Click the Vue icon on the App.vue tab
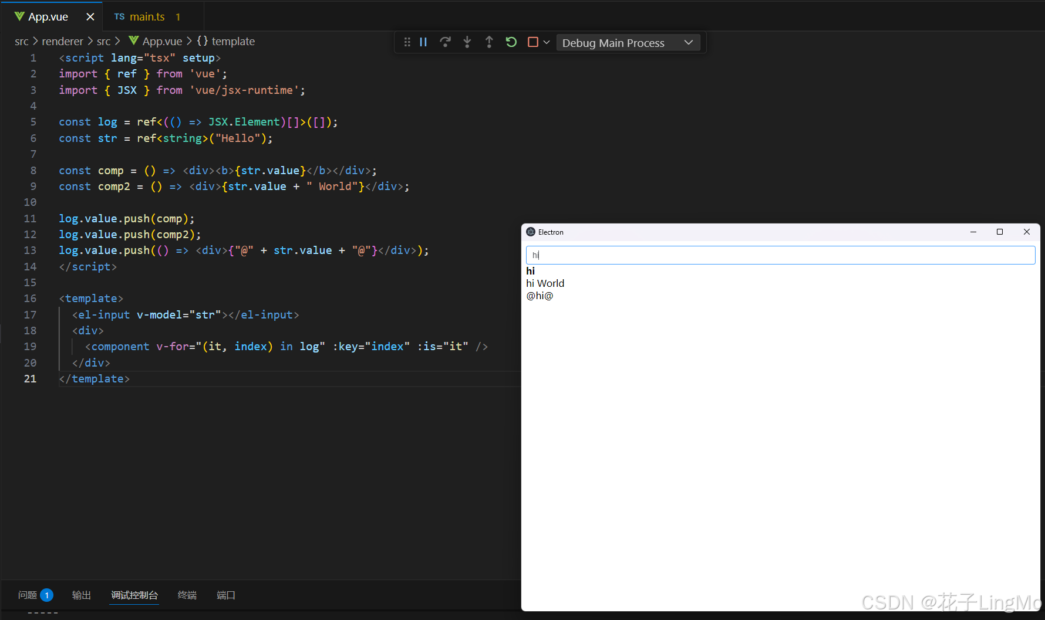Screen dimensions: 1045x620 [x=19, y=16]
